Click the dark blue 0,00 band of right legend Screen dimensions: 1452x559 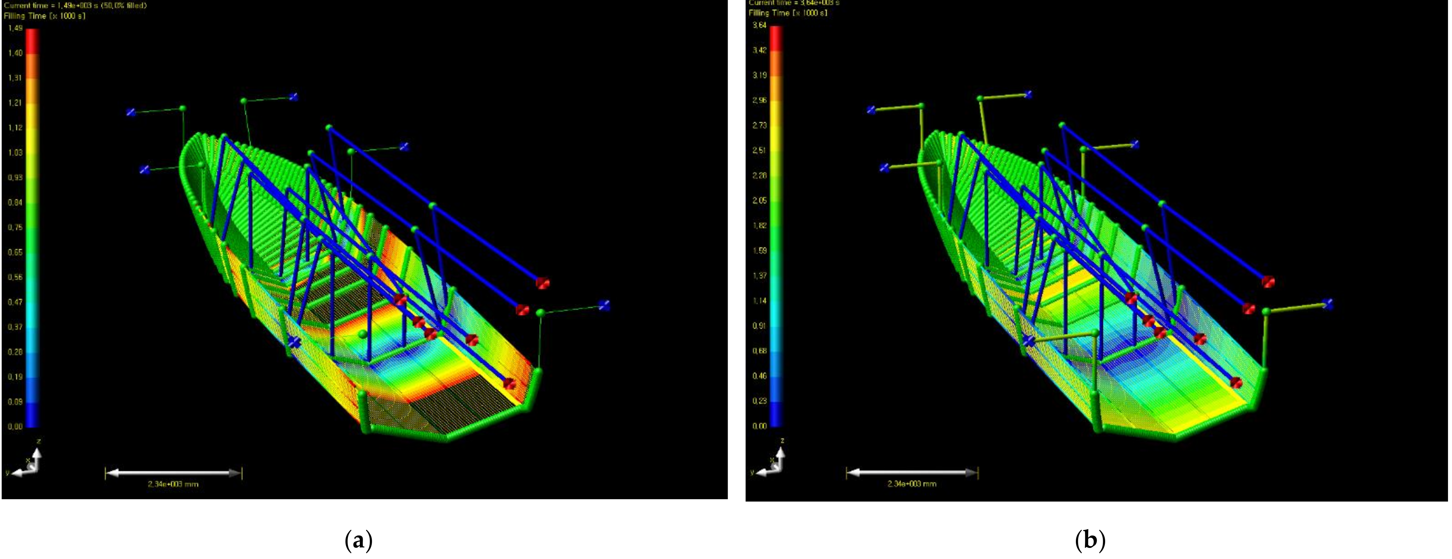coord(777,415)
